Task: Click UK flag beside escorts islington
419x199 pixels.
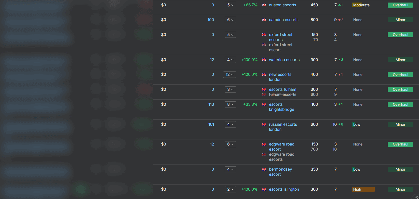Action: (x=264, y=189)
